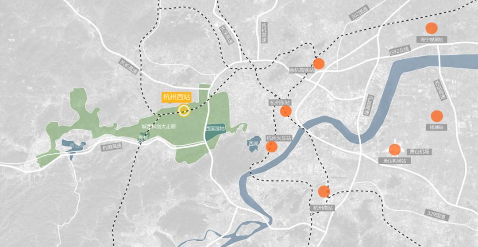Select the orange 杭州东站 station marker

point(285,111)
